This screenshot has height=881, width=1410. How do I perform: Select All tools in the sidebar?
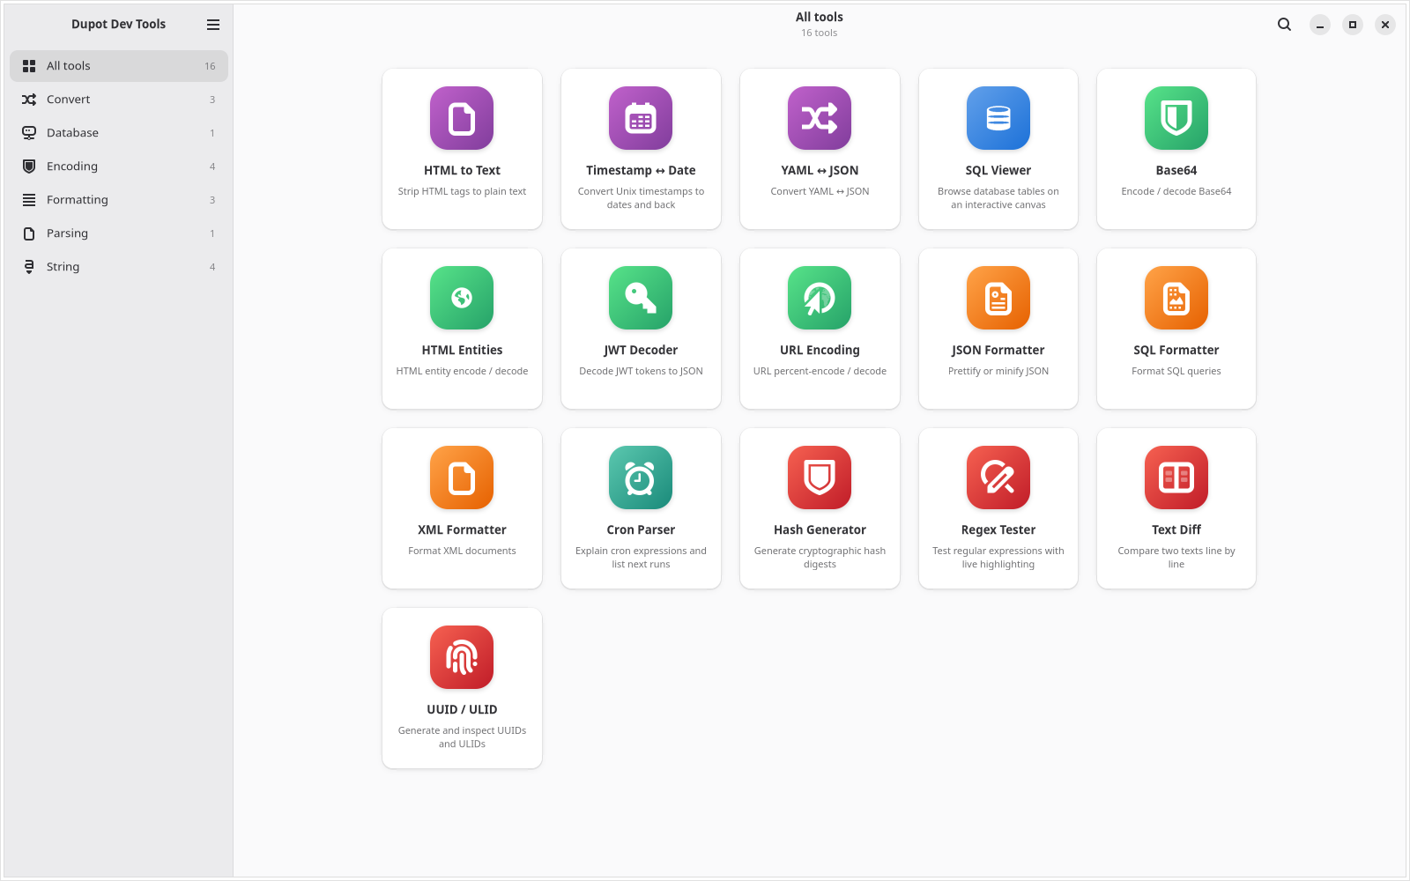pos(119,66)
